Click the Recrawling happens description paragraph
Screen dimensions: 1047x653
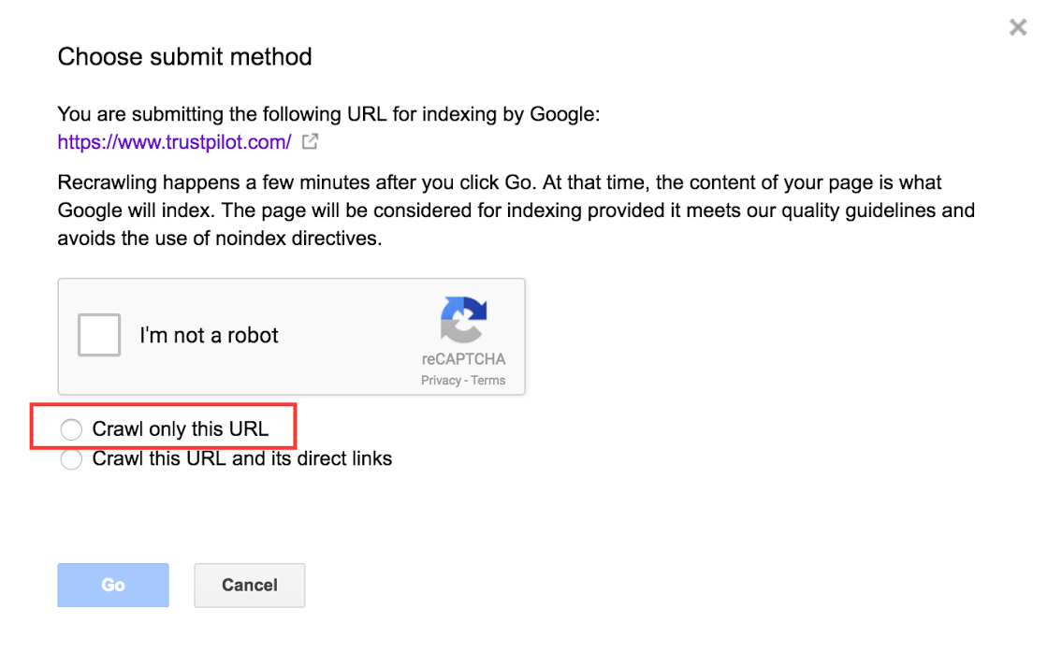pos(516,210)
